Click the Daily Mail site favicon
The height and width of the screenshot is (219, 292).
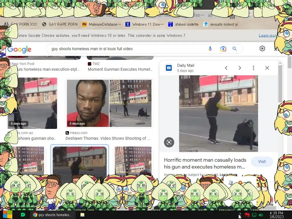click(169, 68)
